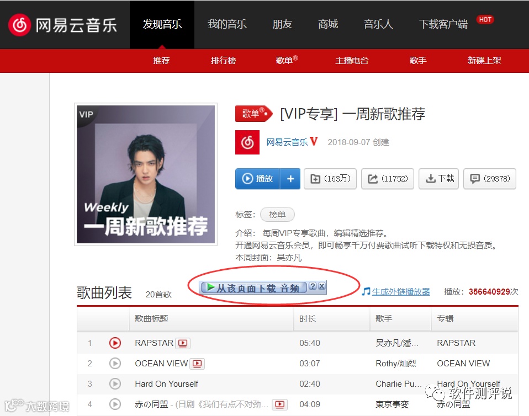
Task: Click 从该页面下载 音频 download bar
Action: coord(253,287)
